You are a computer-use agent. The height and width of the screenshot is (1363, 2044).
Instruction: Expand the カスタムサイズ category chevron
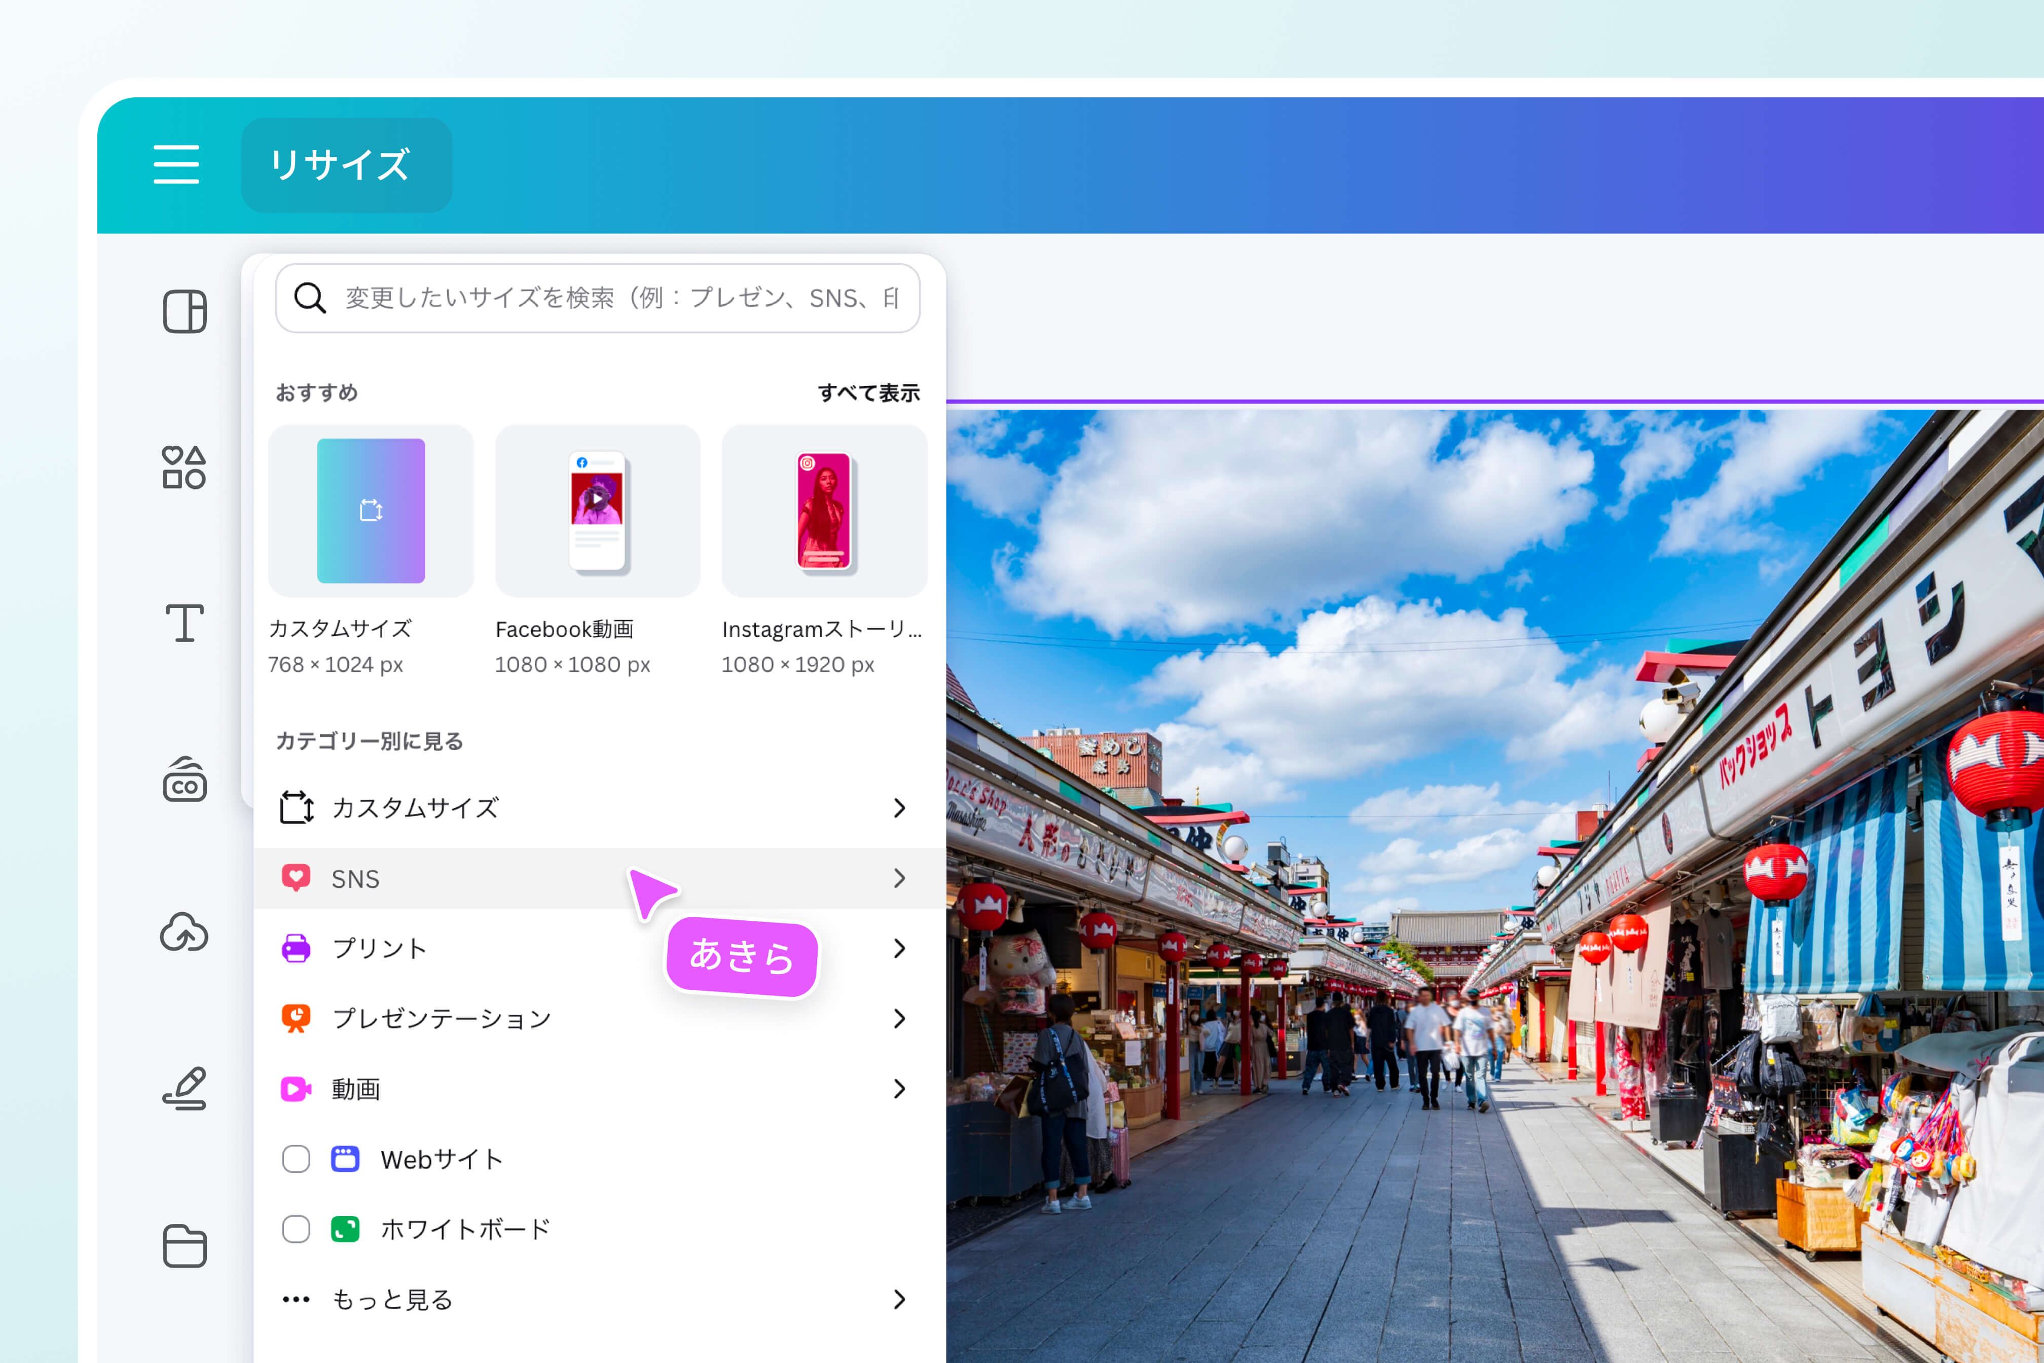coord(899,808)
